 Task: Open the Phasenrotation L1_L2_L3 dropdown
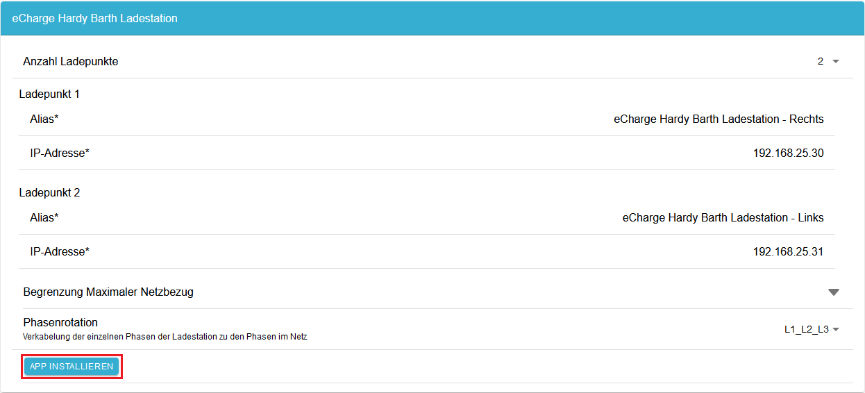click(812, 330)
